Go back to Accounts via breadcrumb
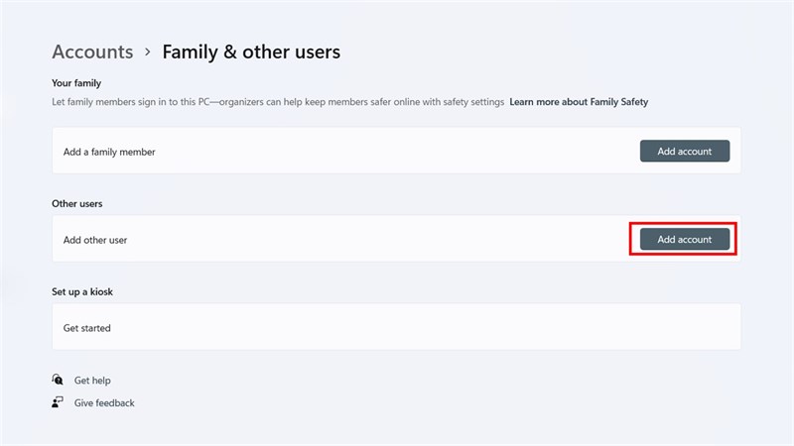794x446 pixels. pos(92,52)
